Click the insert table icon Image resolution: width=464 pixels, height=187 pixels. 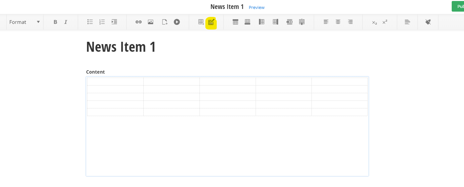pos(201,22)
